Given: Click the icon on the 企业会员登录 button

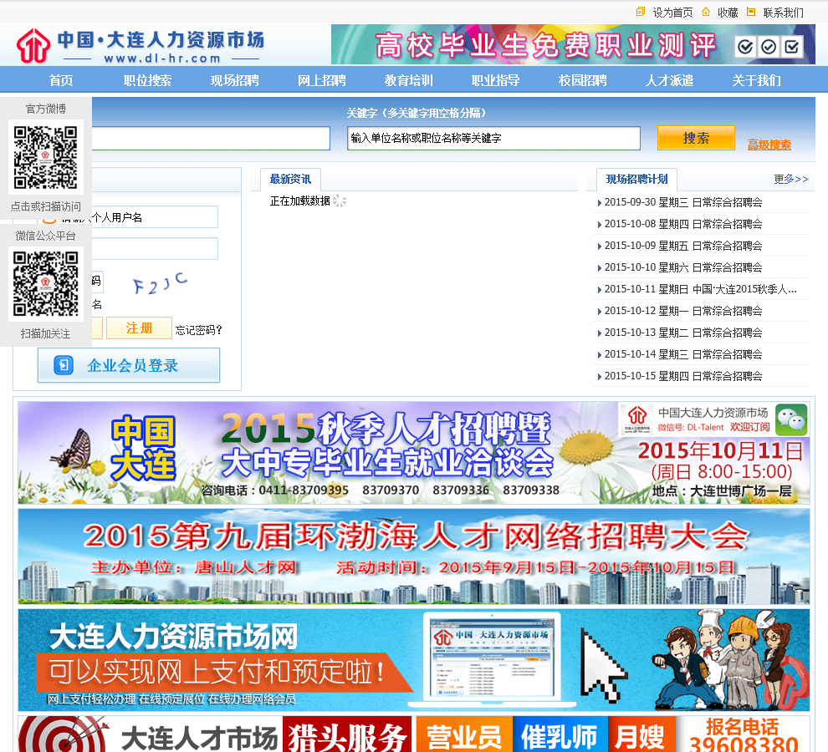Looking at the screenshot, I should 64,365.
